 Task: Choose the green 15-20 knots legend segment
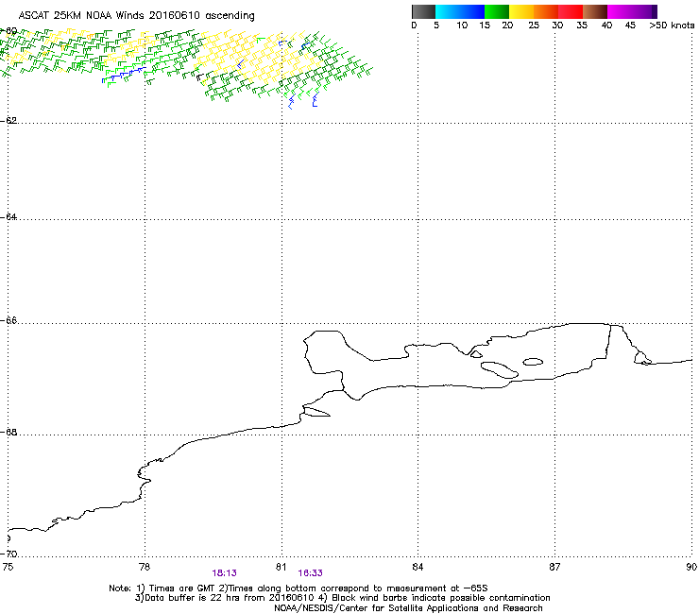tap(497, 11)
